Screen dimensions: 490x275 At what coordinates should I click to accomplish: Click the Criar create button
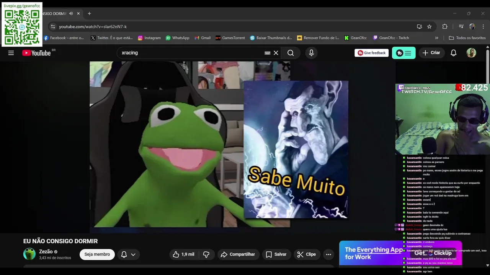(431, 53)
